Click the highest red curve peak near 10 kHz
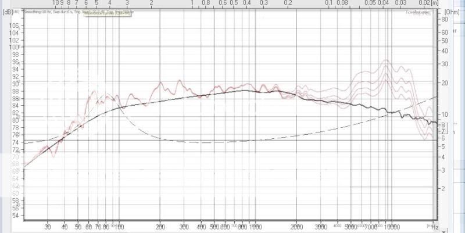 [385, 60]
